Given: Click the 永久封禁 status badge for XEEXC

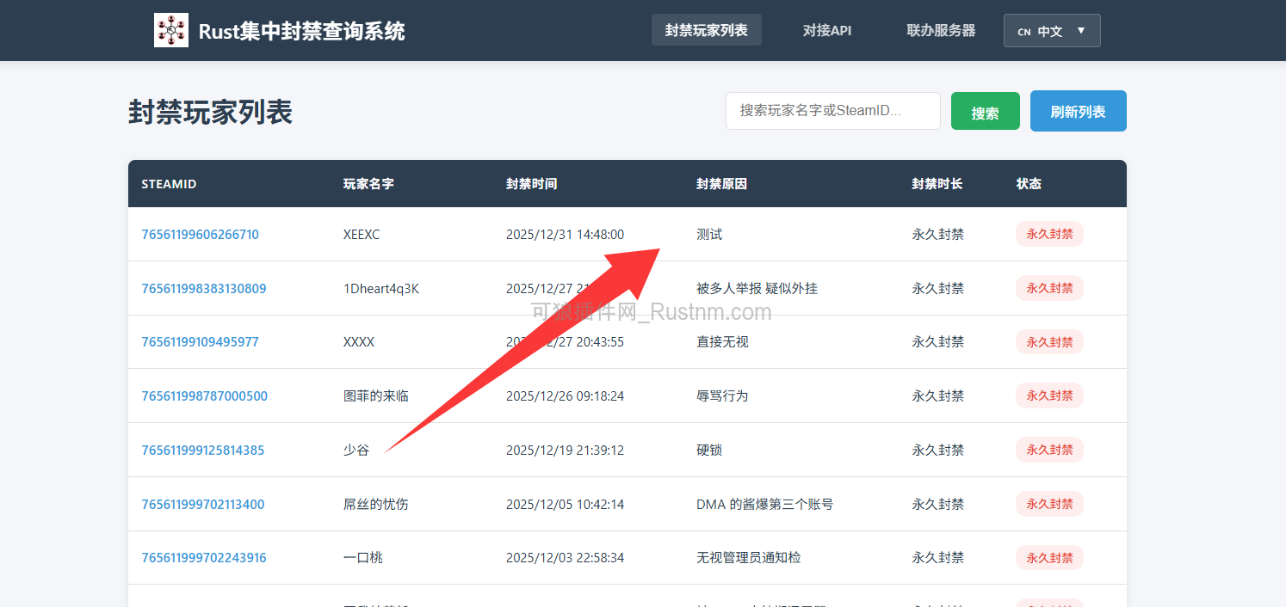Looking at the screenshot, I should 1049,233.
